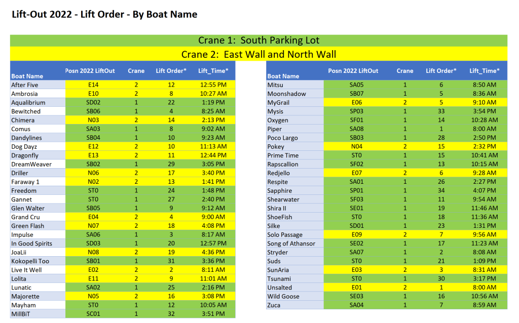Click 'Redjello' boat name
Screen dimensions: 519x323
[279, 173]
